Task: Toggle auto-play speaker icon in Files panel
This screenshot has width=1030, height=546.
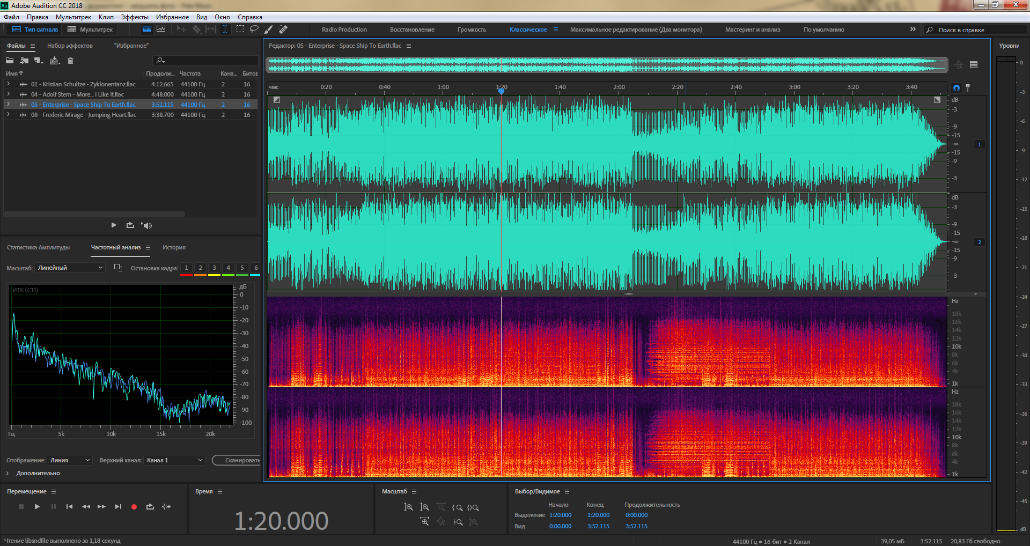Action: coord(146,225)
